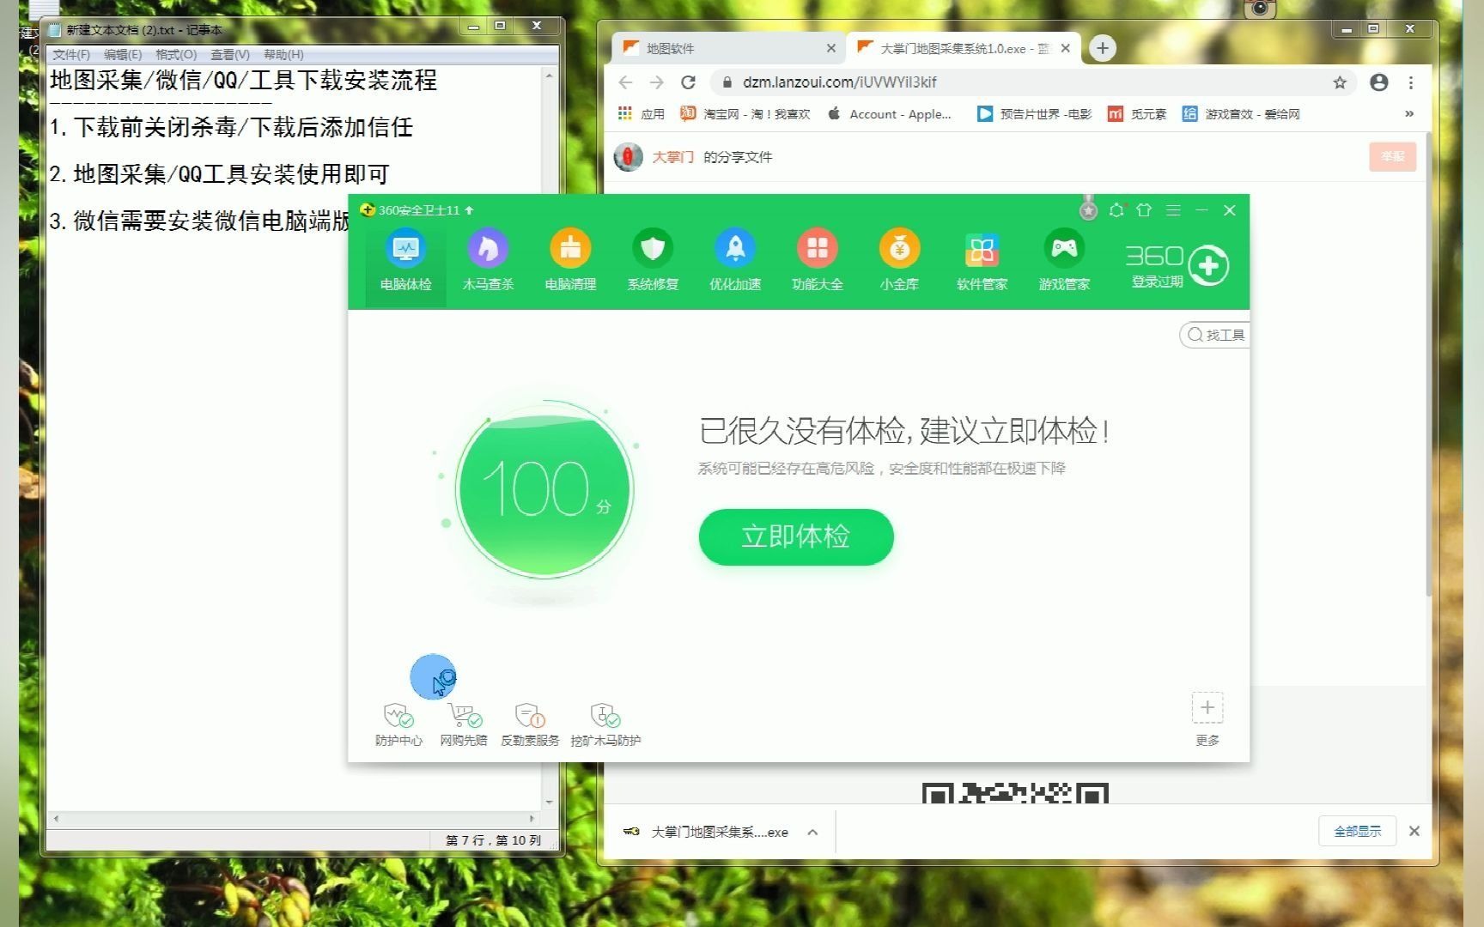The image size is (1484, 927).
Task: Open 木马查杀 scanner in 360
Action: coord(488,260)
